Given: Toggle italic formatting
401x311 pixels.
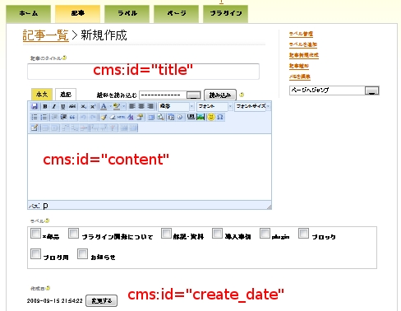Looking at the screenshot, I should click(54, 106).
